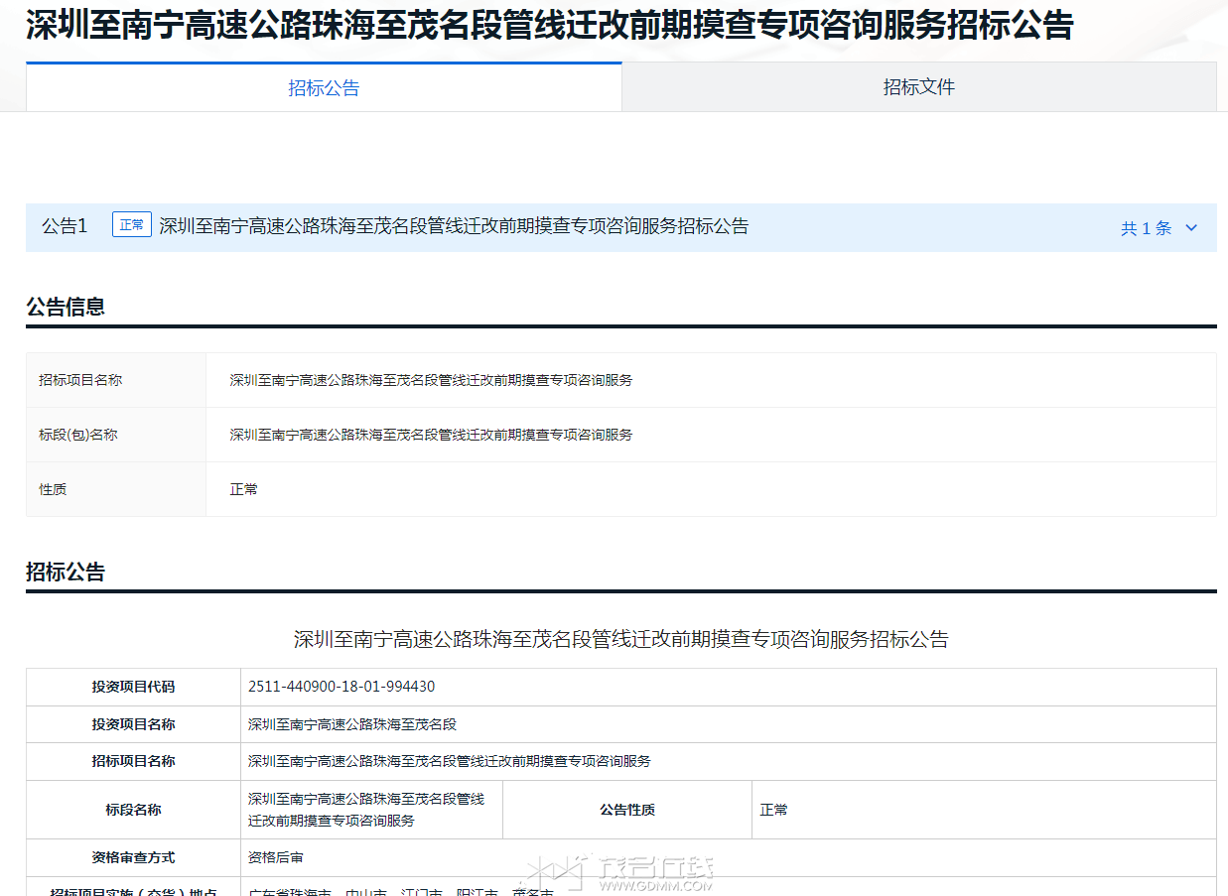The image size is (1228, 896).
Task: Switch to the 招标公告 tab
Action: point(324,88)
